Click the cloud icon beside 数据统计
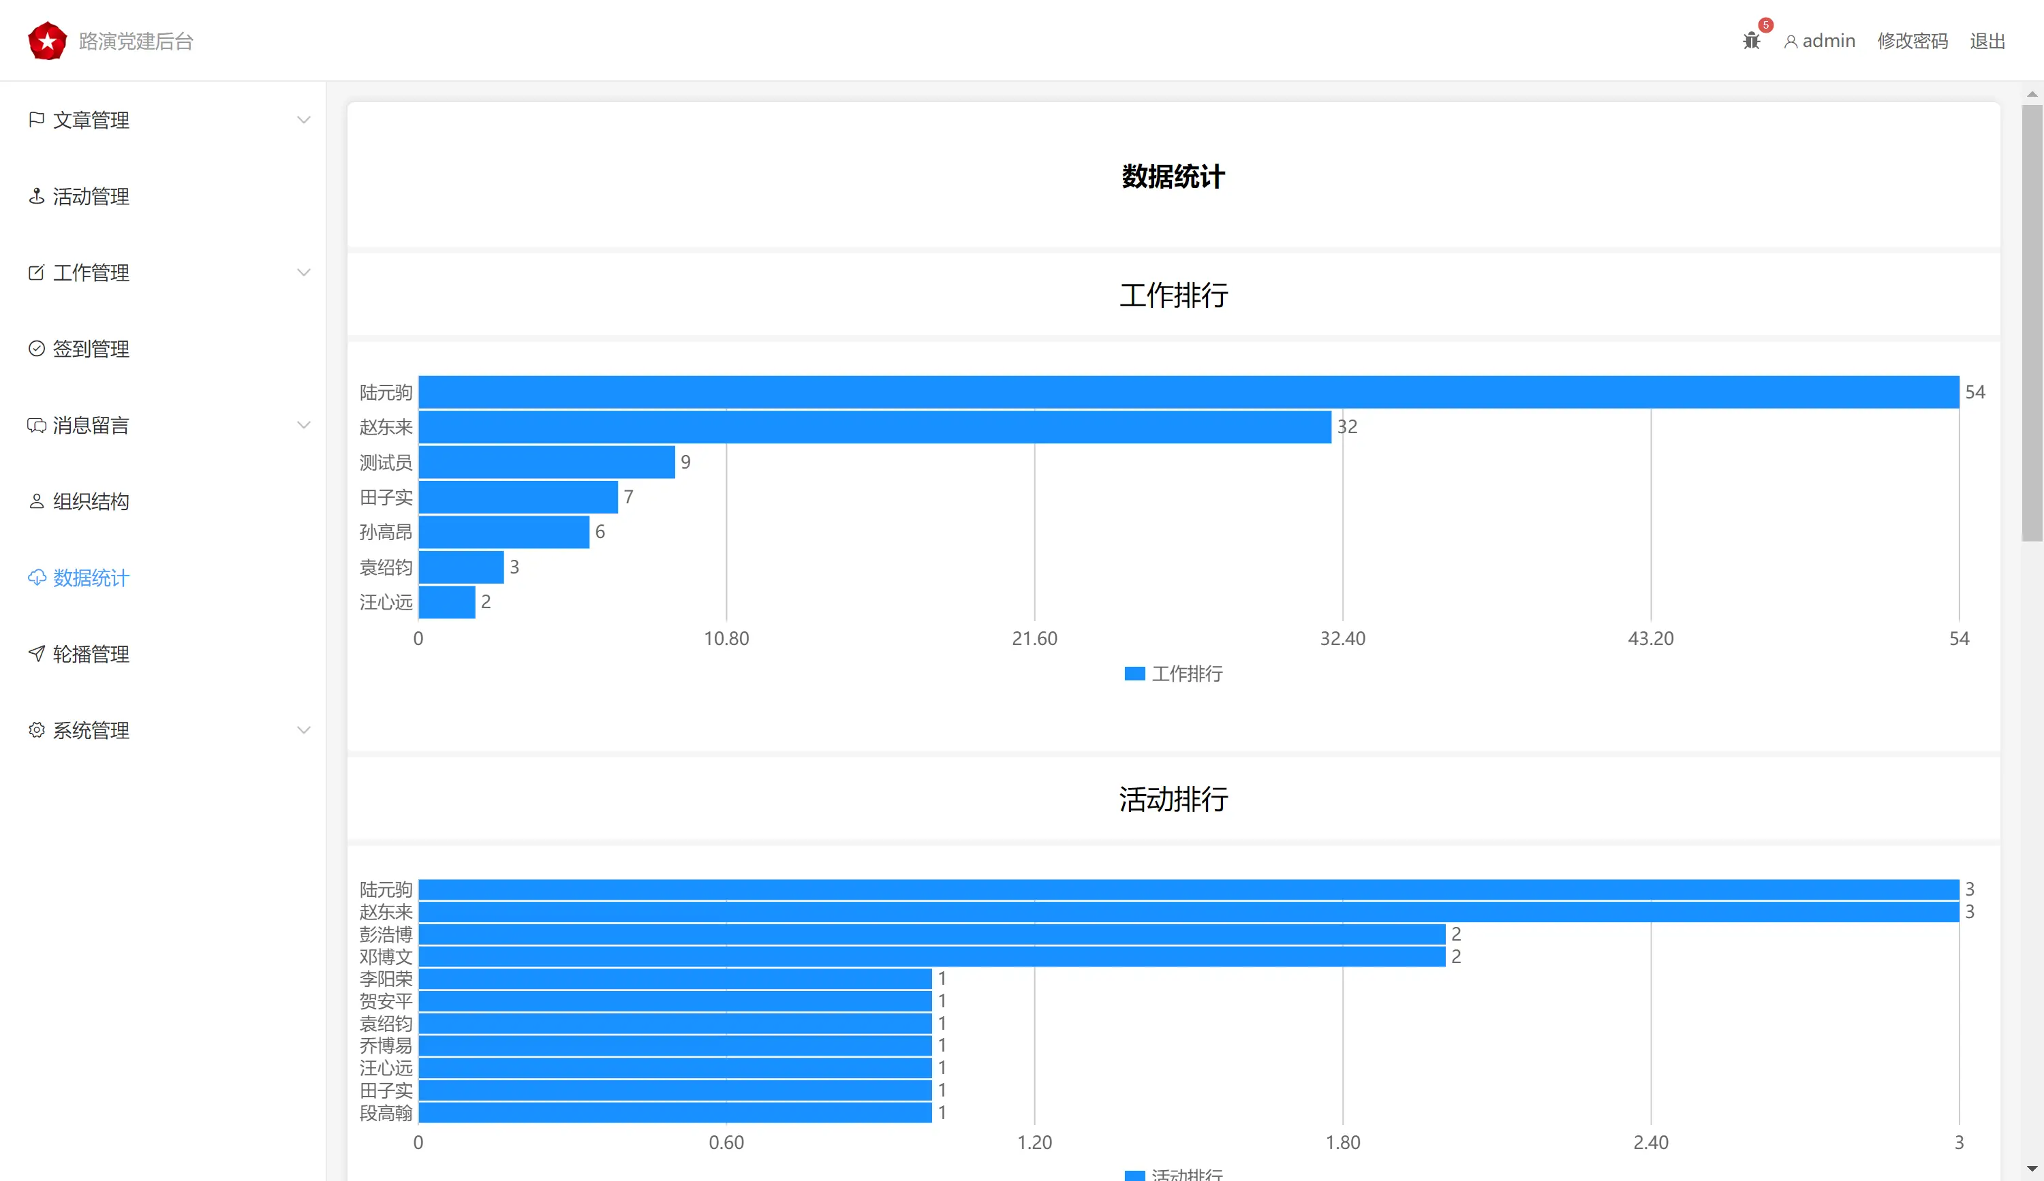Screen dimensions: 2044x1181 (37, 577)
